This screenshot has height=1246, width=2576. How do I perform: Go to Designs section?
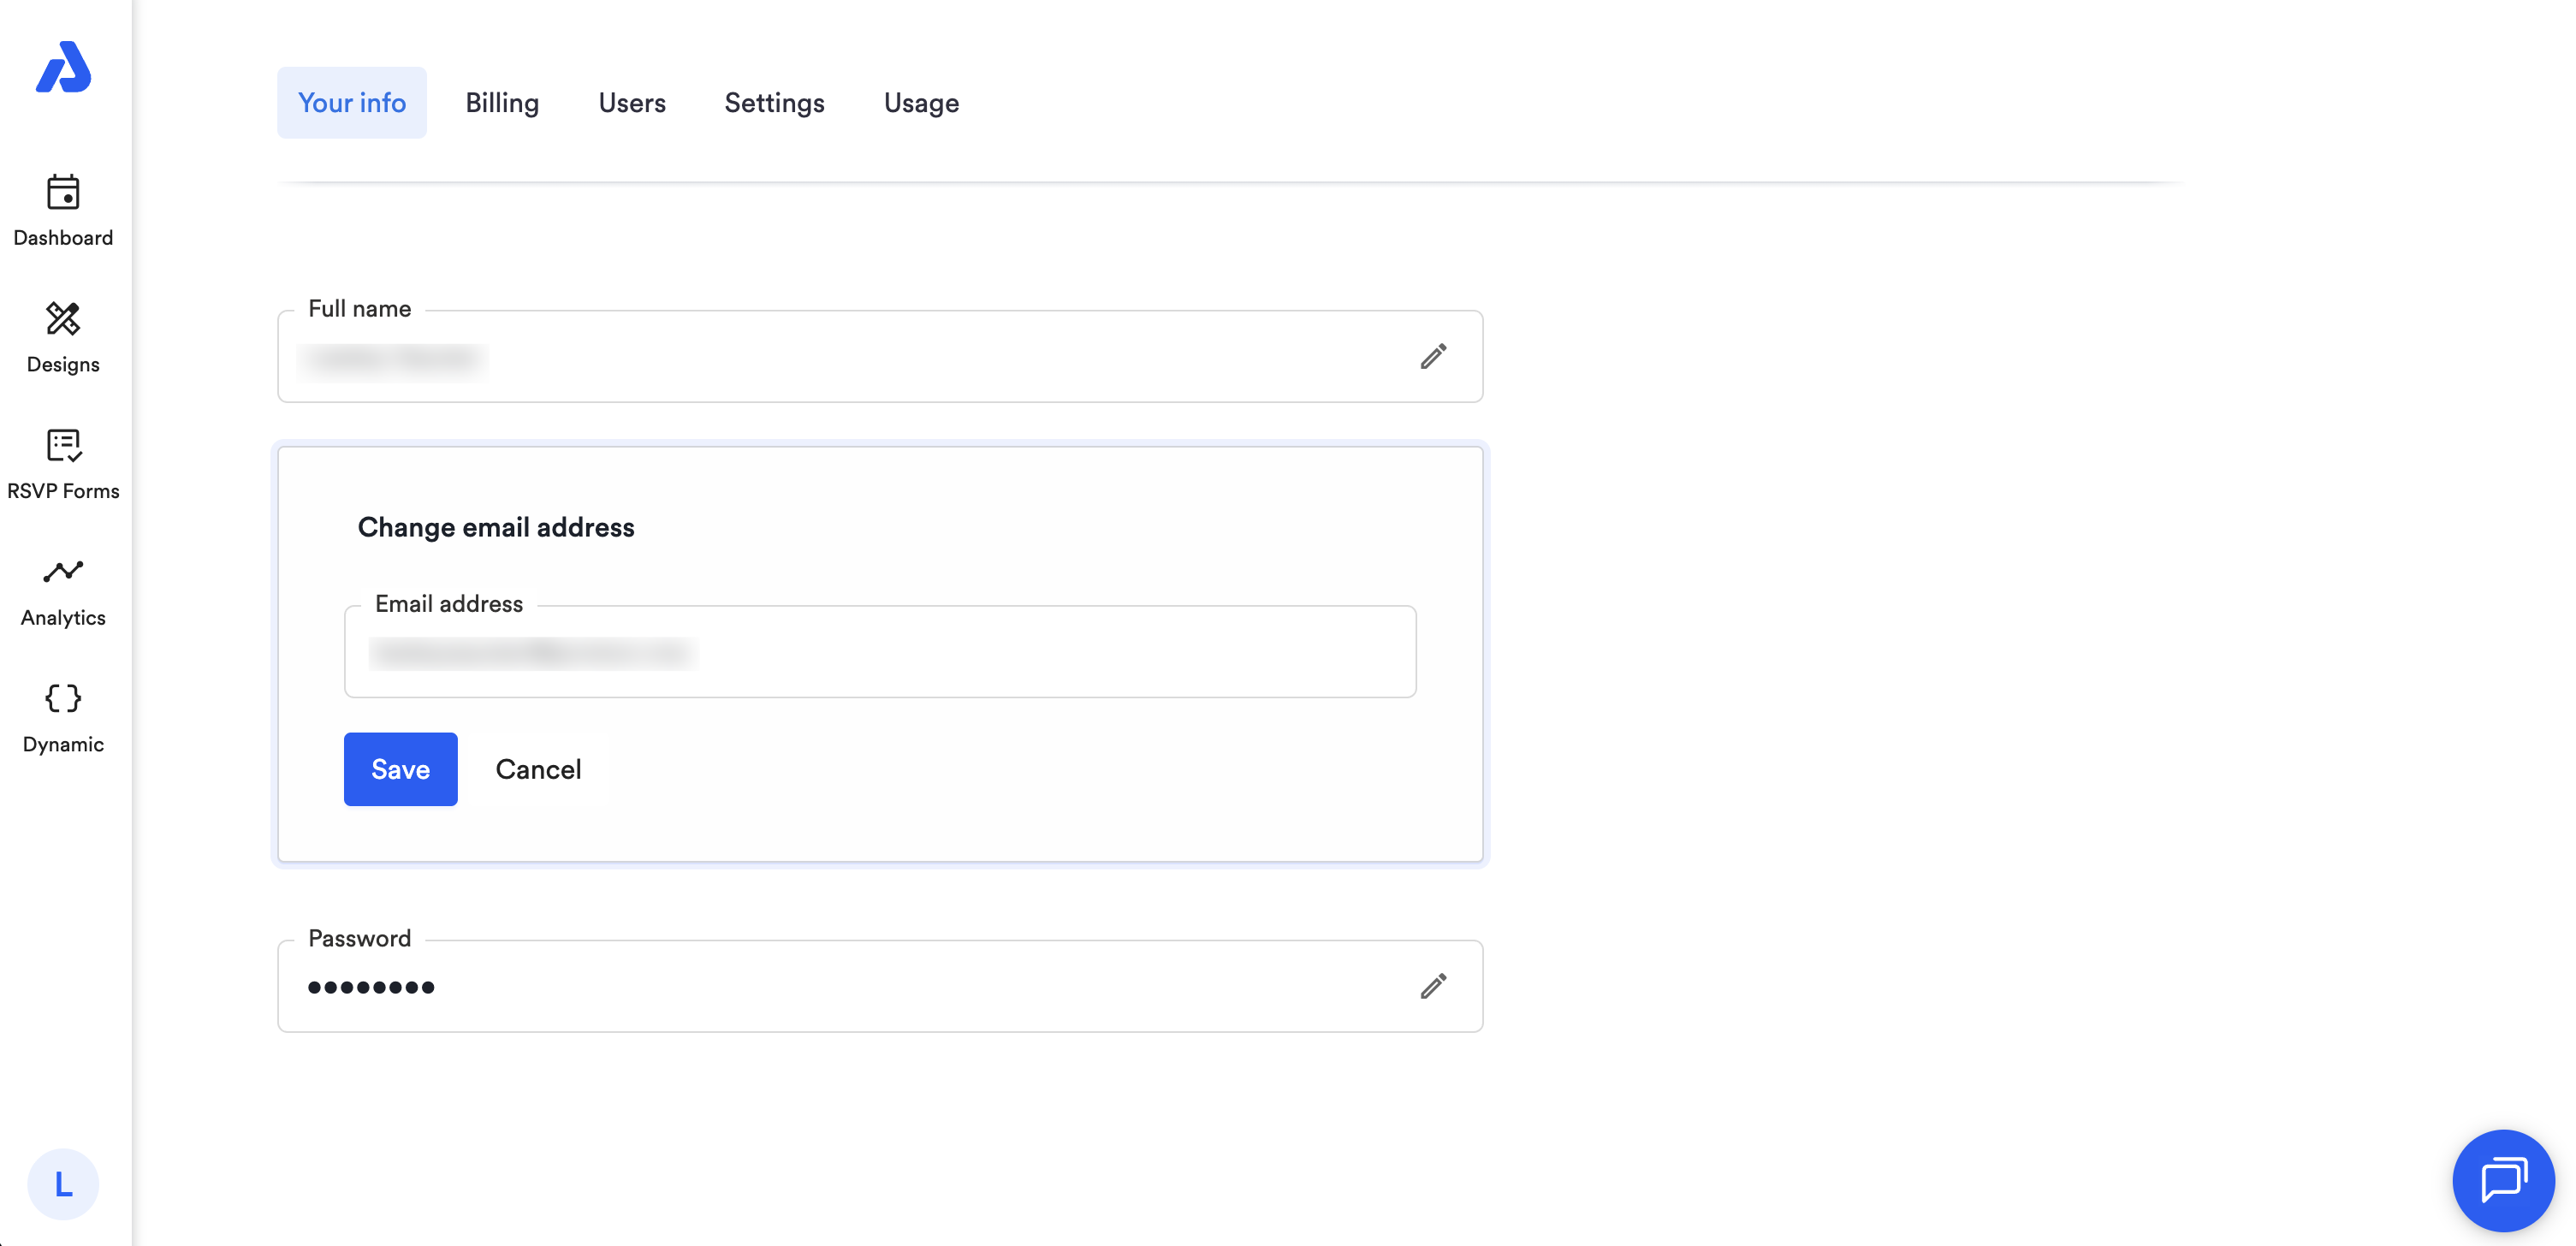click(x=63, y=337)
